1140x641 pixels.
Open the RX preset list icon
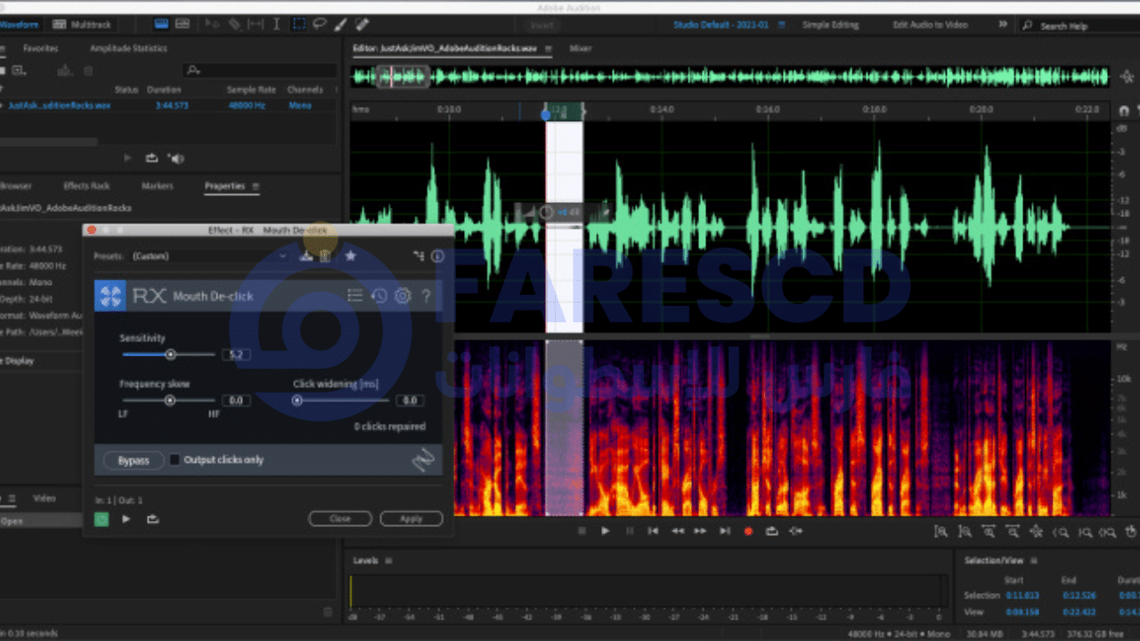(x=354, y=296)
